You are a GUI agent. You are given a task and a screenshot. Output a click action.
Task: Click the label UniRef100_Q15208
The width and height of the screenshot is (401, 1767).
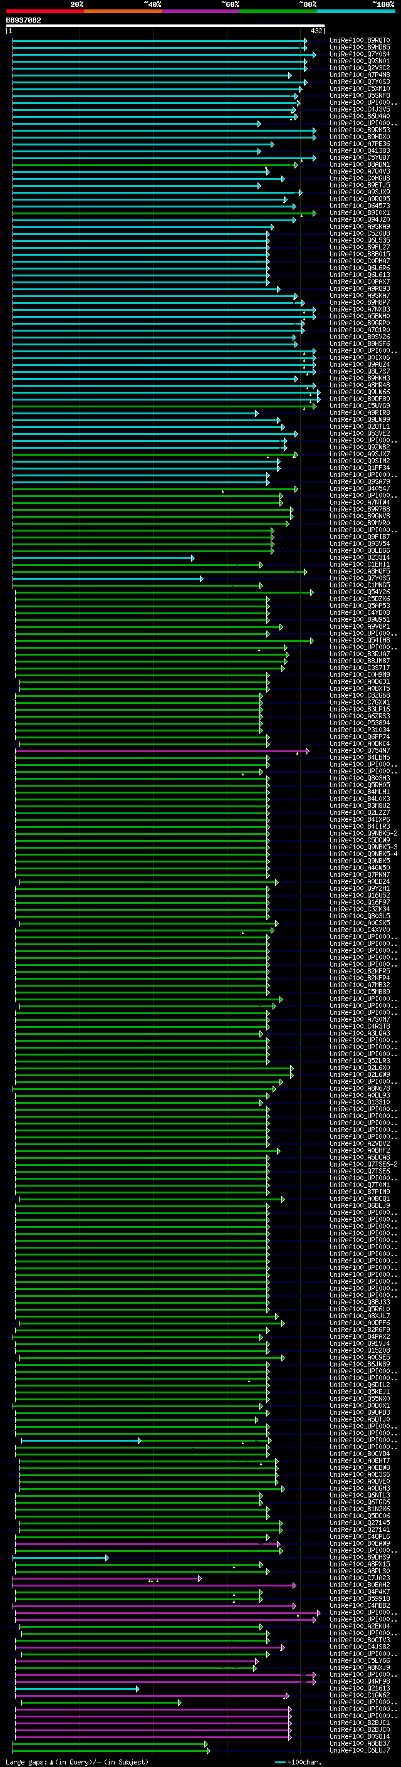click(x=360, y=1351)
